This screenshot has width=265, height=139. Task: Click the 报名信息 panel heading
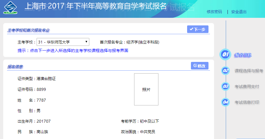point(15,67)
